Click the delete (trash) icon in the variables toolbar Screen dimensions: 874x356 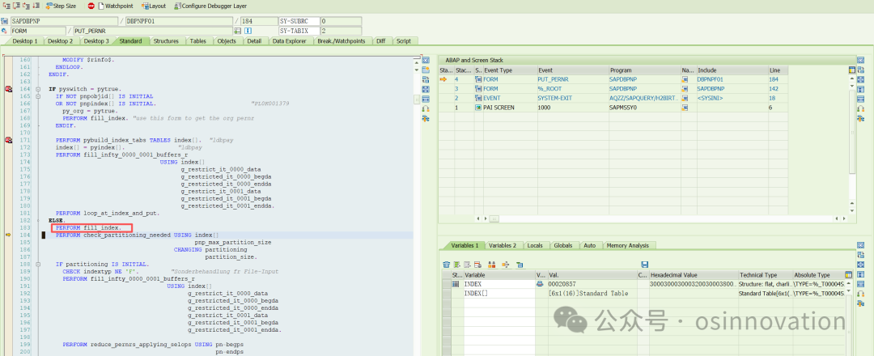point(447,265)
